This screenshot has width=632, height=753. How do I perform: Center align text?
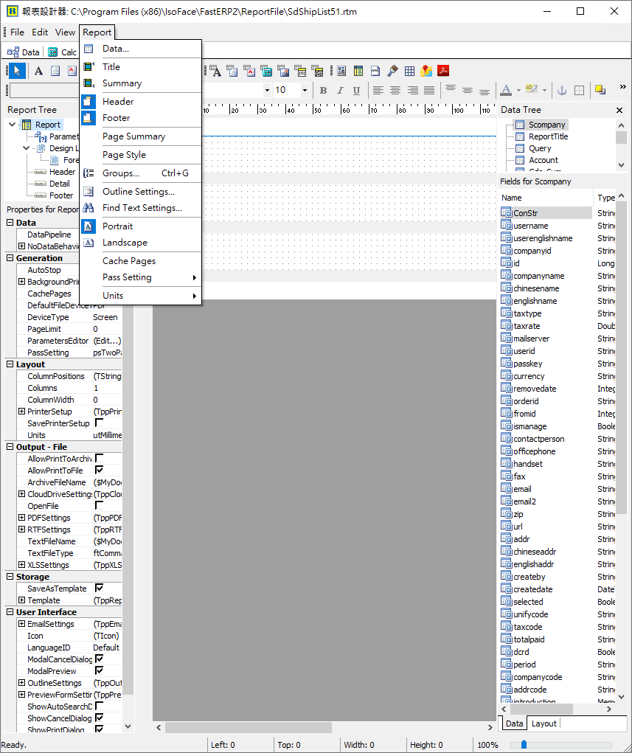point(395,90)
